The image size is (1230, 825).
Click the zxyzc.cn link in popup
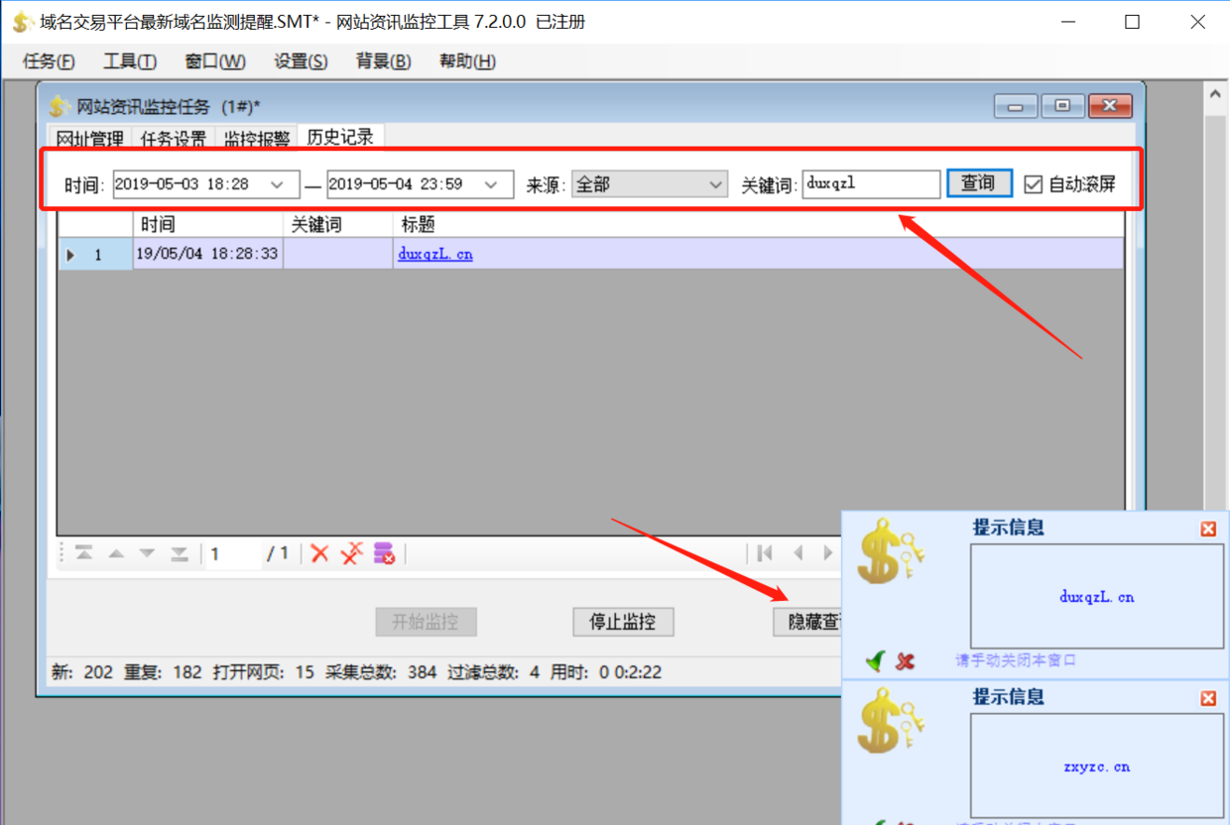(x=1096, y=766)
